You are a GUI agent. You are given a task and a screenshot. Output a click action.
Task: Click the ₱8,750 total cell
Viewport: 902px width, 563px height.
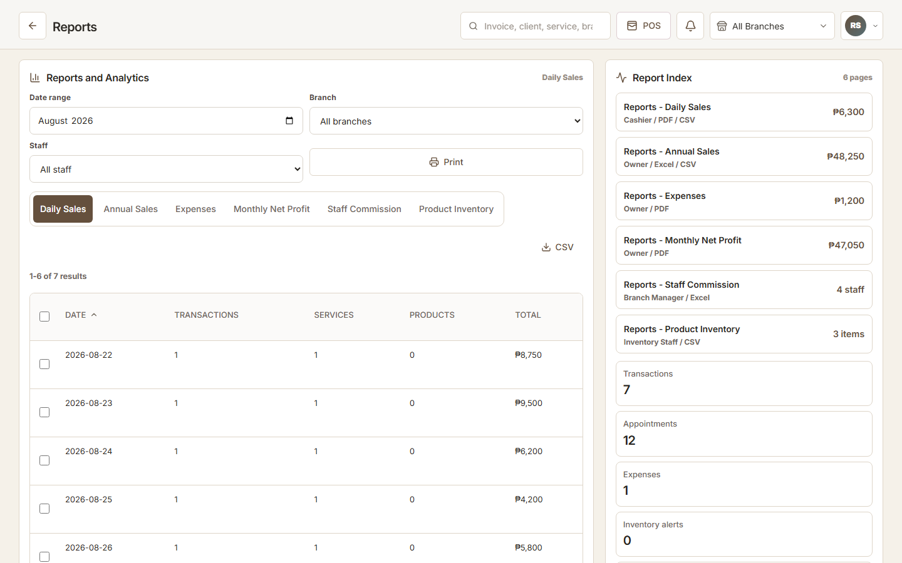point(529,355)
